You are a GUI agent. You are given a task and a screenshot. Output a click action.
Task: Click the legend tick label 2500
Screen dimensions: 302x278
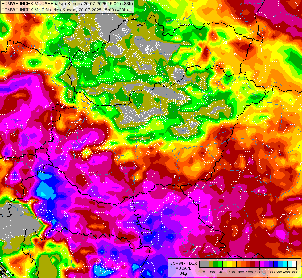pyautogui.click(x=278, y=272)
